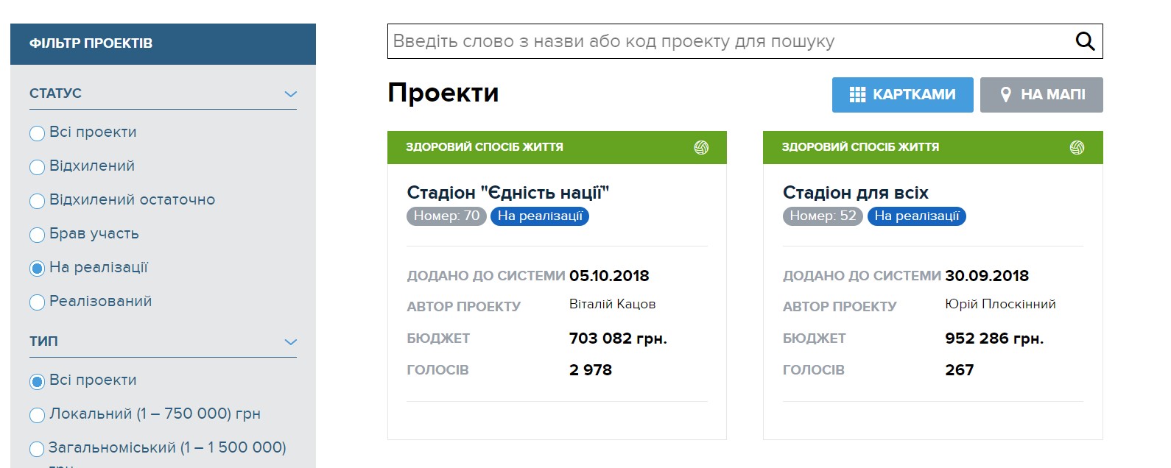Click Здоровий спосіб життя header on project 52
1171x468 pixels.
click(860, 147)
